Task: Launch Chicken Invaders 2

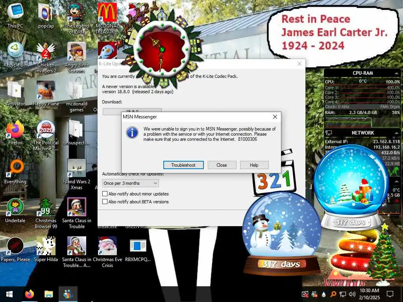Action: [46, 57]
